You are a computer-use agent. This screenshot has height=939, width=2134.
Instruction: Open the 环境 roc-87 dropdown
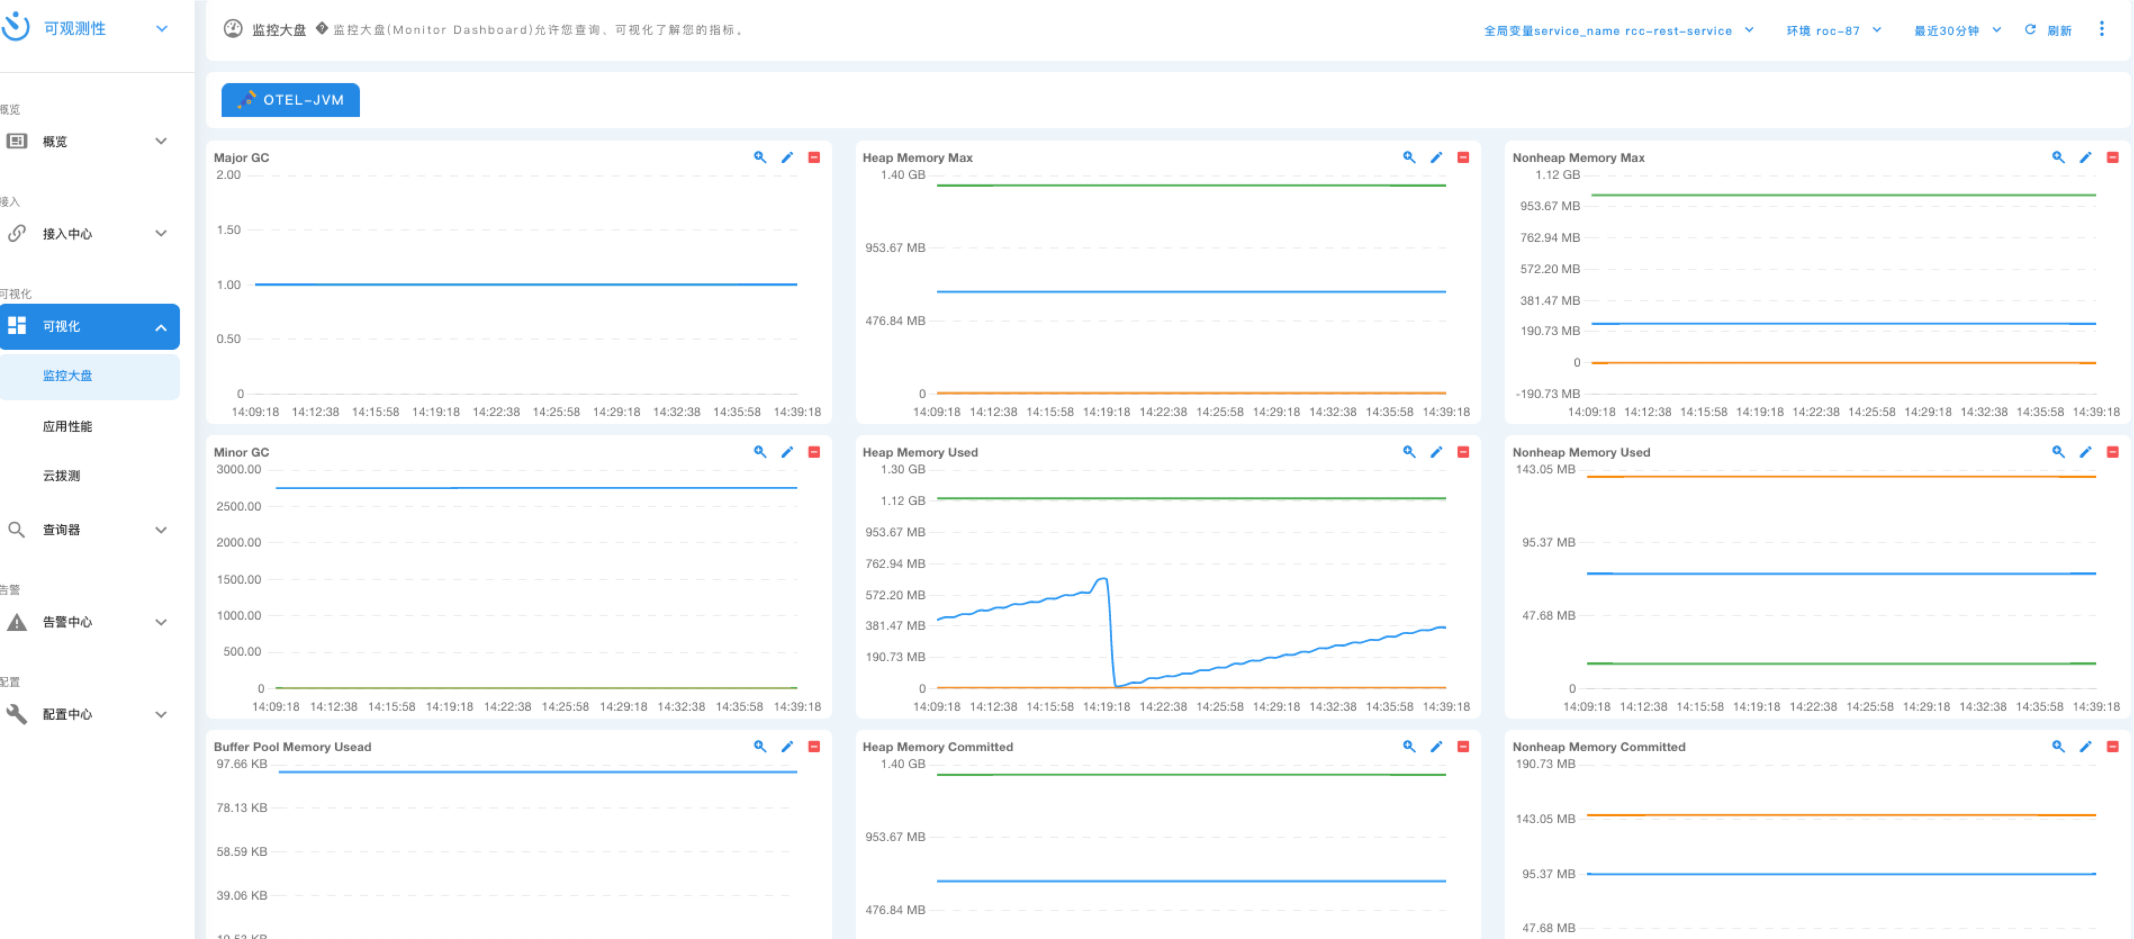(1833, 30)
